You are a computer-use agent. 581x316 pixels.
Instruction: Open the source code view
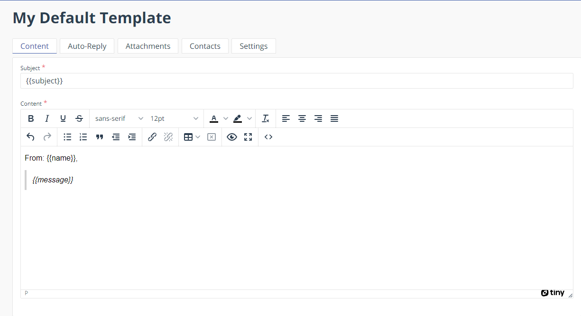[x=268, y=137]
